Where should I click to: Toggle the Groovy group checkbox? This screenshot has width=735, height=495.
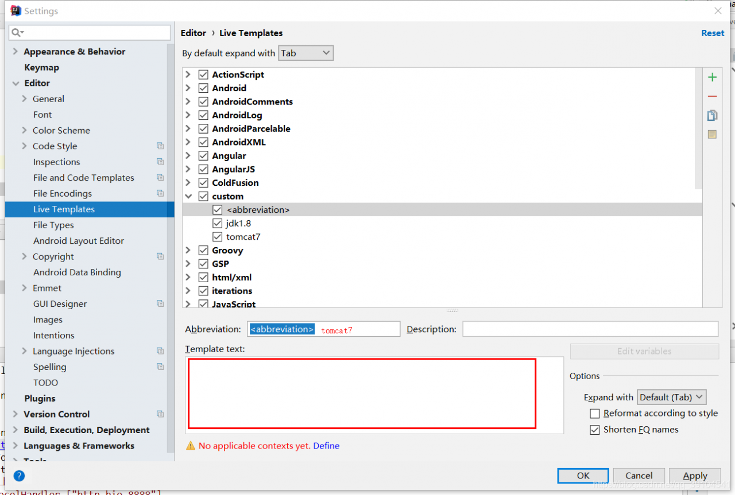click(x=203, y=250)
